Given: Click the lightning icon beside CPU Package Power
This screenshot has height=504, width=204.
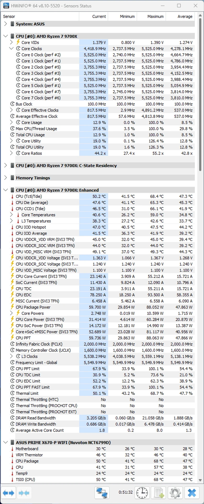Looking at the screenshot, I should (x=12, y=307).
